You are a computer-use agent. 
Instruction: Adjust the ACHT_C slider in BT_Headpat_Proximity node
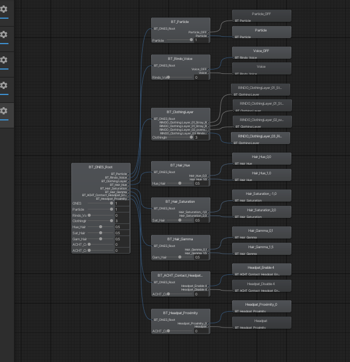[x=180, y=331]
